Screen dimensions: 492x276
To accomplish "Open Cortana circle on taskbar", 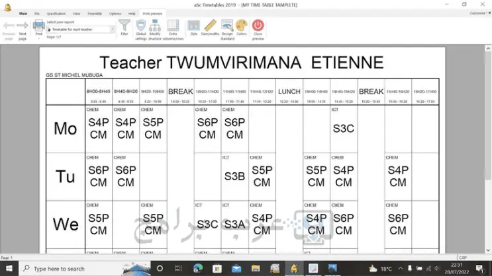I will coord(160,268).
